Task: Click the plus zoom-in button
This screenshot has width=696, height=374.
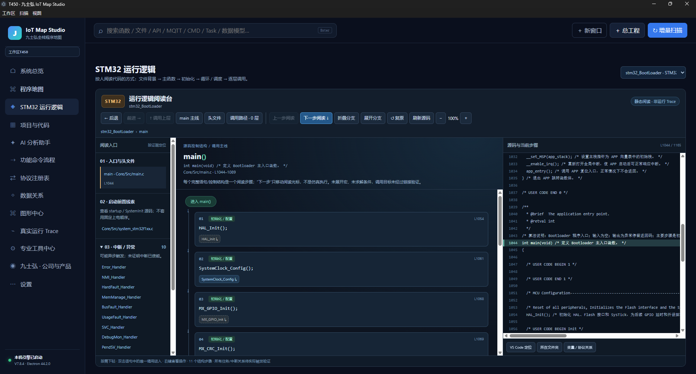Action: click(466, 118)
